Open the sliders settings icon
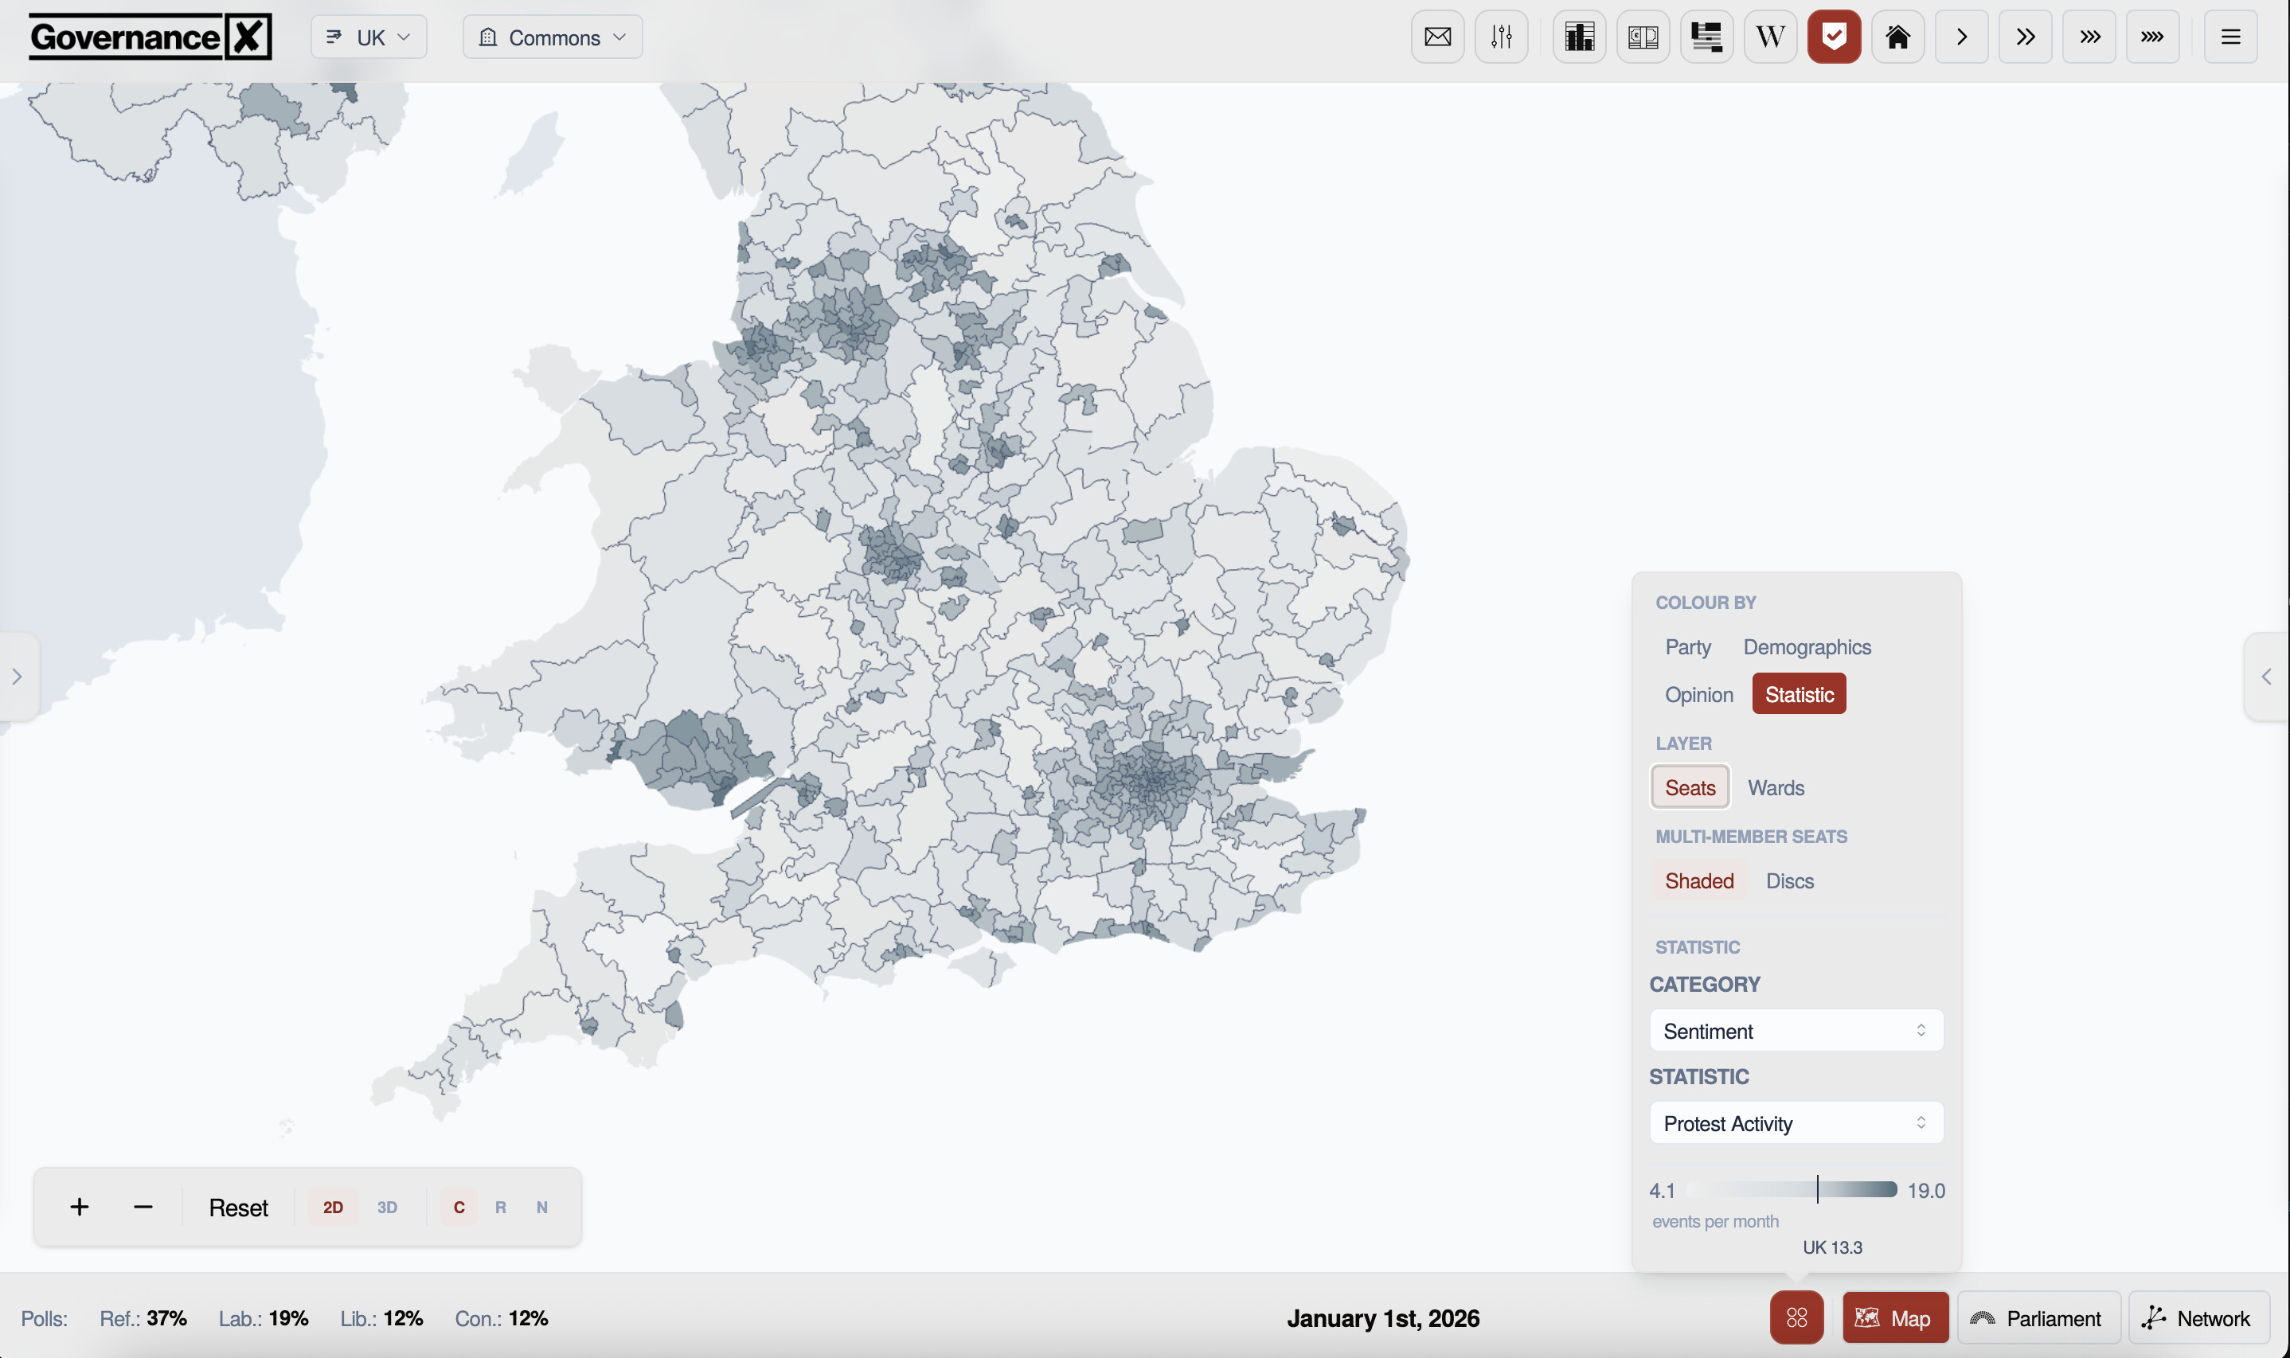 1501,37
